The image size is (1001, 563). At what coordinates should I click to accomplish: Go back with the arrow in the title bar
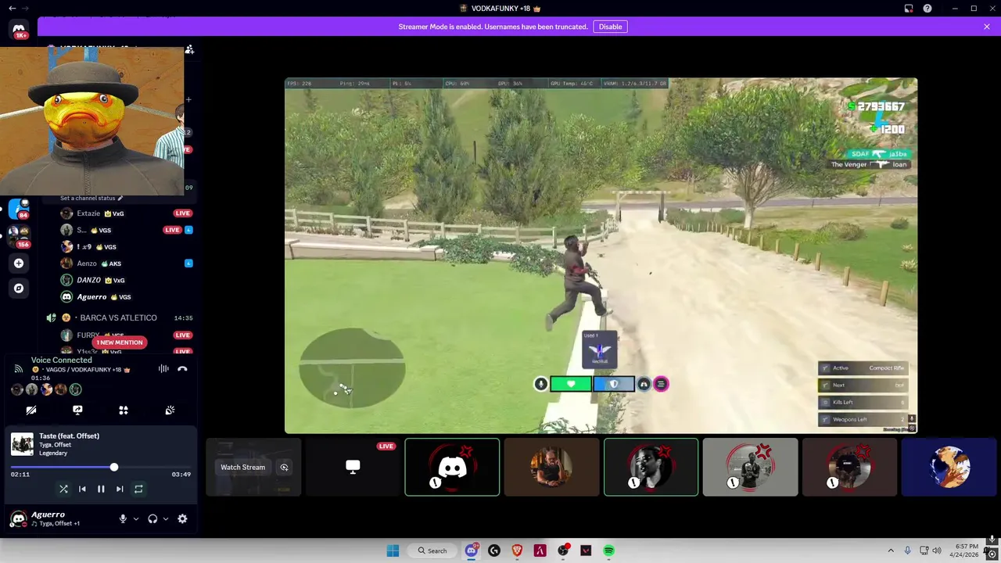pyautogui.click(x=12, y=8)
